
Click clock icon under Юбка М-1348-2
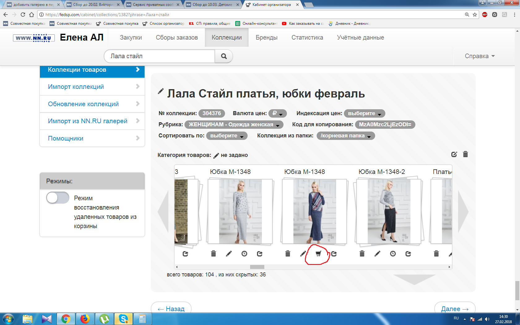point(393,254)
